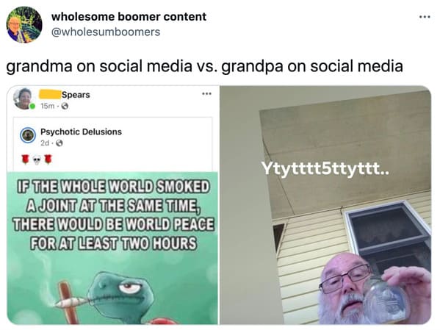440x330 pixels.
Task: Click the 2d shared post timestamp
Action: coord(45,143)
